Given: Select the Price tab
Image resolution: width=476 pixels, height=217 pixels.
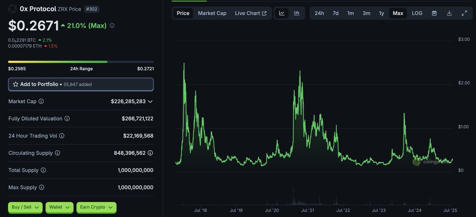Looking at the screenshot, I should (183, 13).
